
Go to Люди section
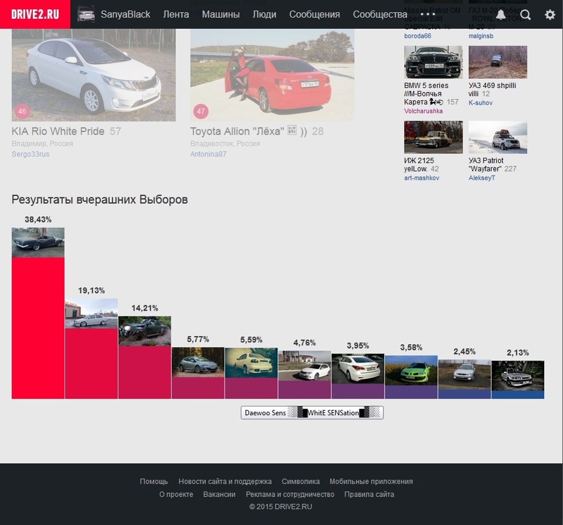[x=264, y=14]
